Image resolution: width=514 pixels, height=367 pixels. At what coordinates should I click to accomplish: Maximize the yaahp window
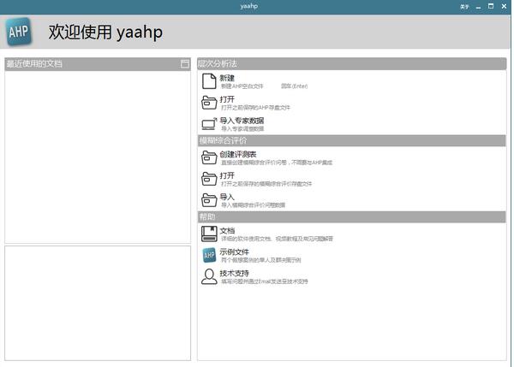click(x=491, y=6)
